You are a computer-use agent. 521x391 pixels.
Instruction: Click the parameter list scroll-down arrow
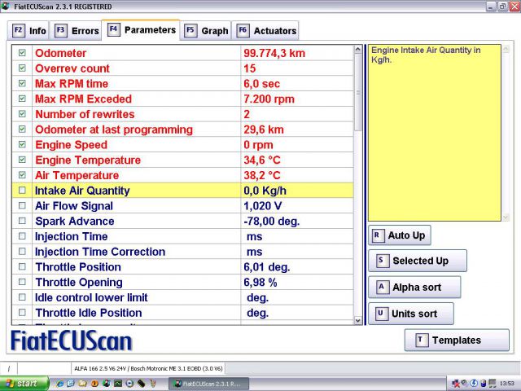click(x=358, y=320)
